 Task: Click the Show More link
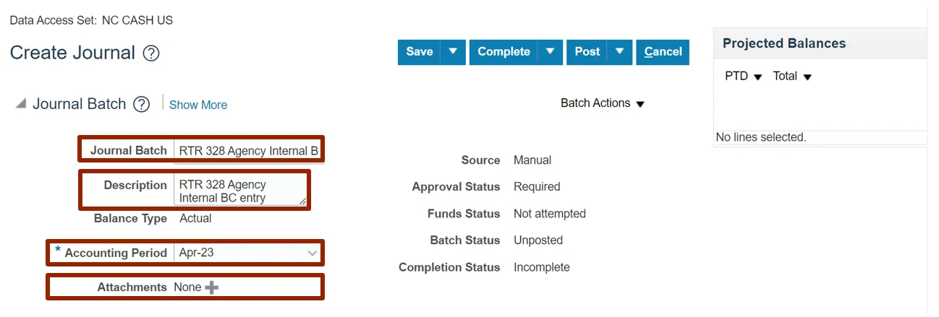pyautogui.click(x=198, y=105)
